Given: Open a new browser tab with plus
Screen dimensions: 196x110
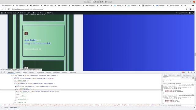Looking at the screenshot, I should coord(185,5).
